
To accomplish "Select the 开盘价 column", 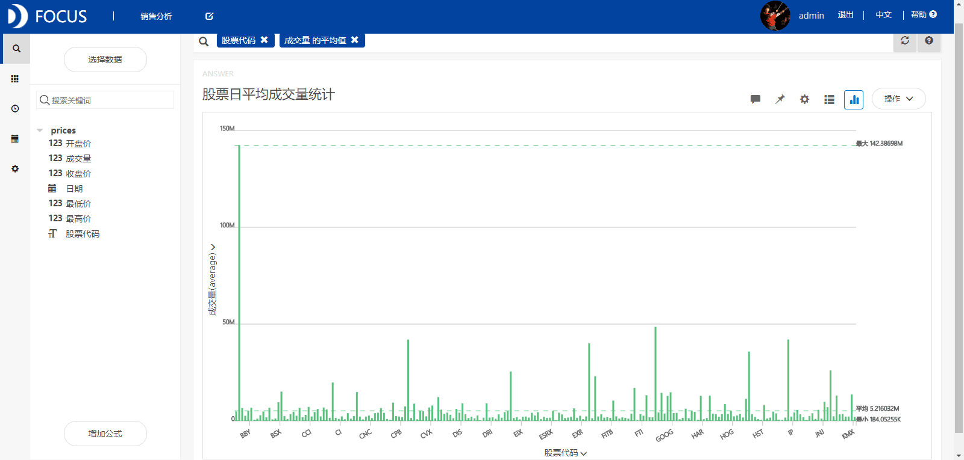I will pyautogui.click(x=78, y=144).
